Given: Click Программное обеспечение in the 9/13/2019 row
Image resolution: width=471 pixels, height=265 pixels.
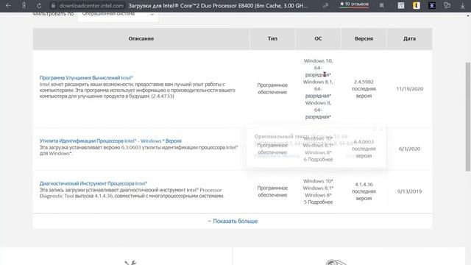Looking at the screenshot, I should pos(272,191).
